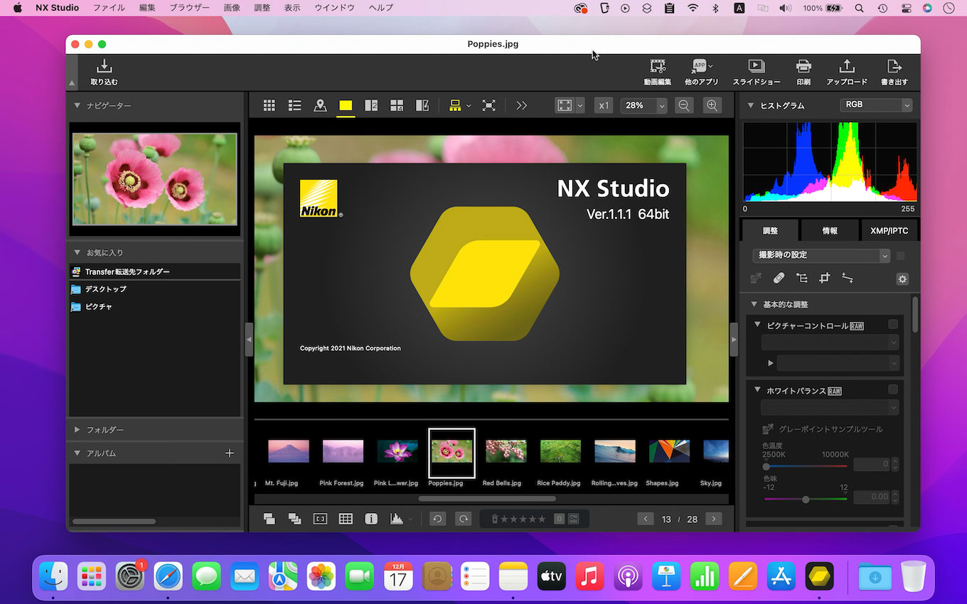Collapse the アルバム section

[x=78, y=453]
